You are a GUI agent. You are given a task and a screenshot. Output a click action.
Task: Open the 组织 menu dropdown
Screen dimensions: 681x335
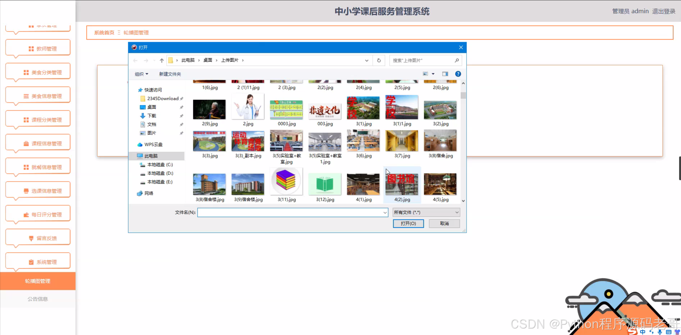[141, 74]
